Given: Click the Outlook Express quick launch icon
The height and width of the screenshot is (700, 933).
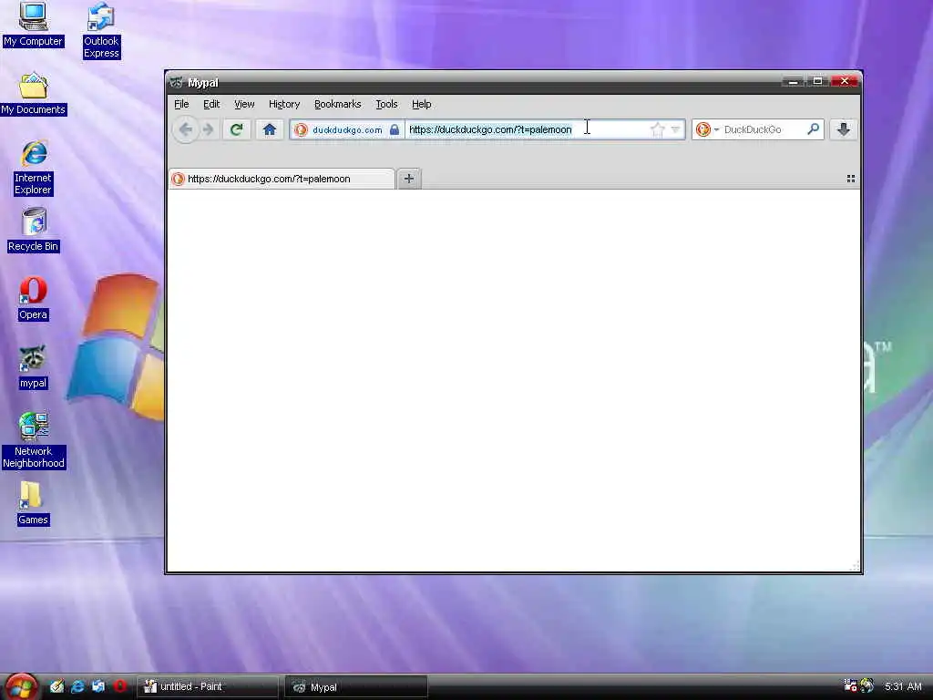Looking at the screenshot, I should 98,686.
